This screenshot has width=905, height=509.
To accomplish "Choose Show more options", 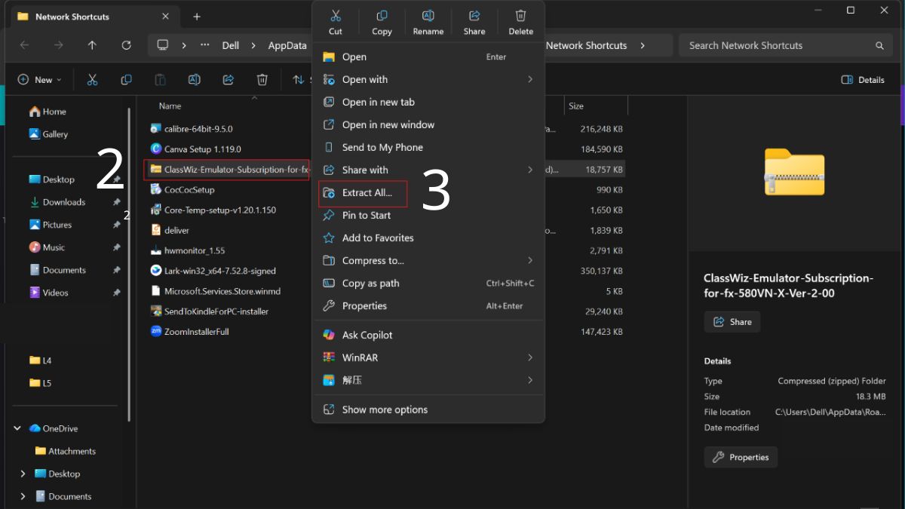I will coord(428,409).
